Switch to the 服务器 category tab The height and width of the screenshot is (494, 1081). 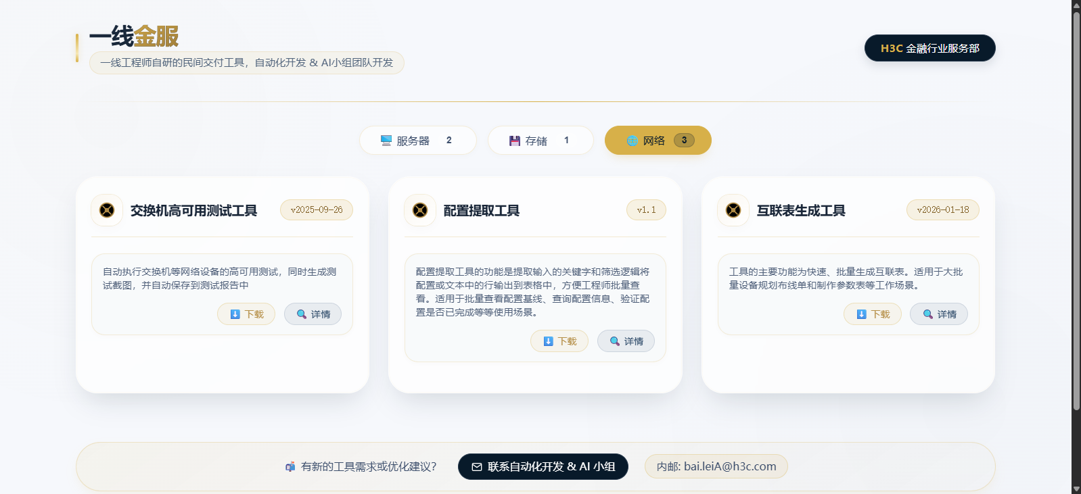(x=417, y=141)
